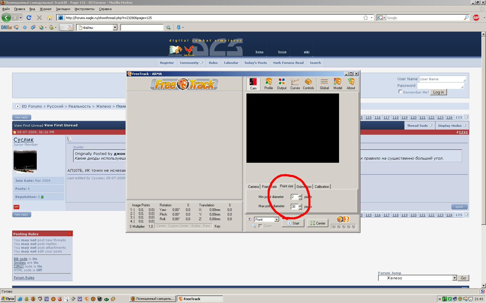The image size is (486, 303).
Task: Click the Log in button
Action: [x=438, y=92]
